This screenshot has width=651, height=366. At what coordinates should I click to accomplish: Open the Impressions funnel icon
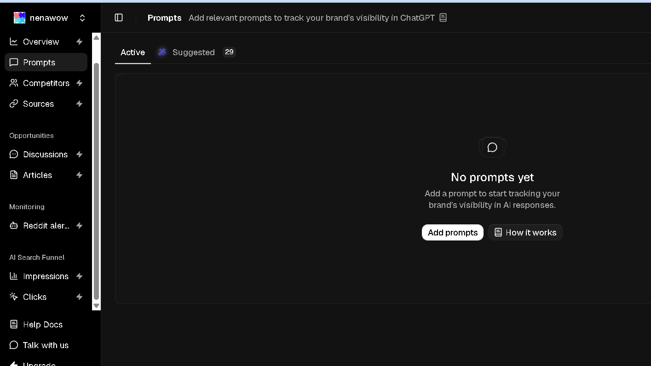[x=13, y=276]
